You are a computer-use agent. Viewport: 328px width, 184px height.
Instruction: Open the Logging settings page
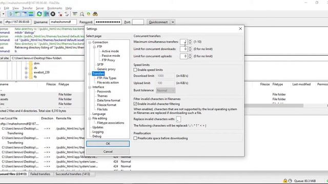(98, 132)
